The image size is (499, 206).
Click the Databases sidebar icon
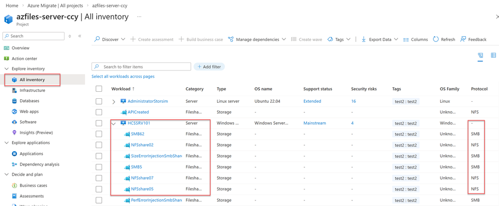point(14,101)
